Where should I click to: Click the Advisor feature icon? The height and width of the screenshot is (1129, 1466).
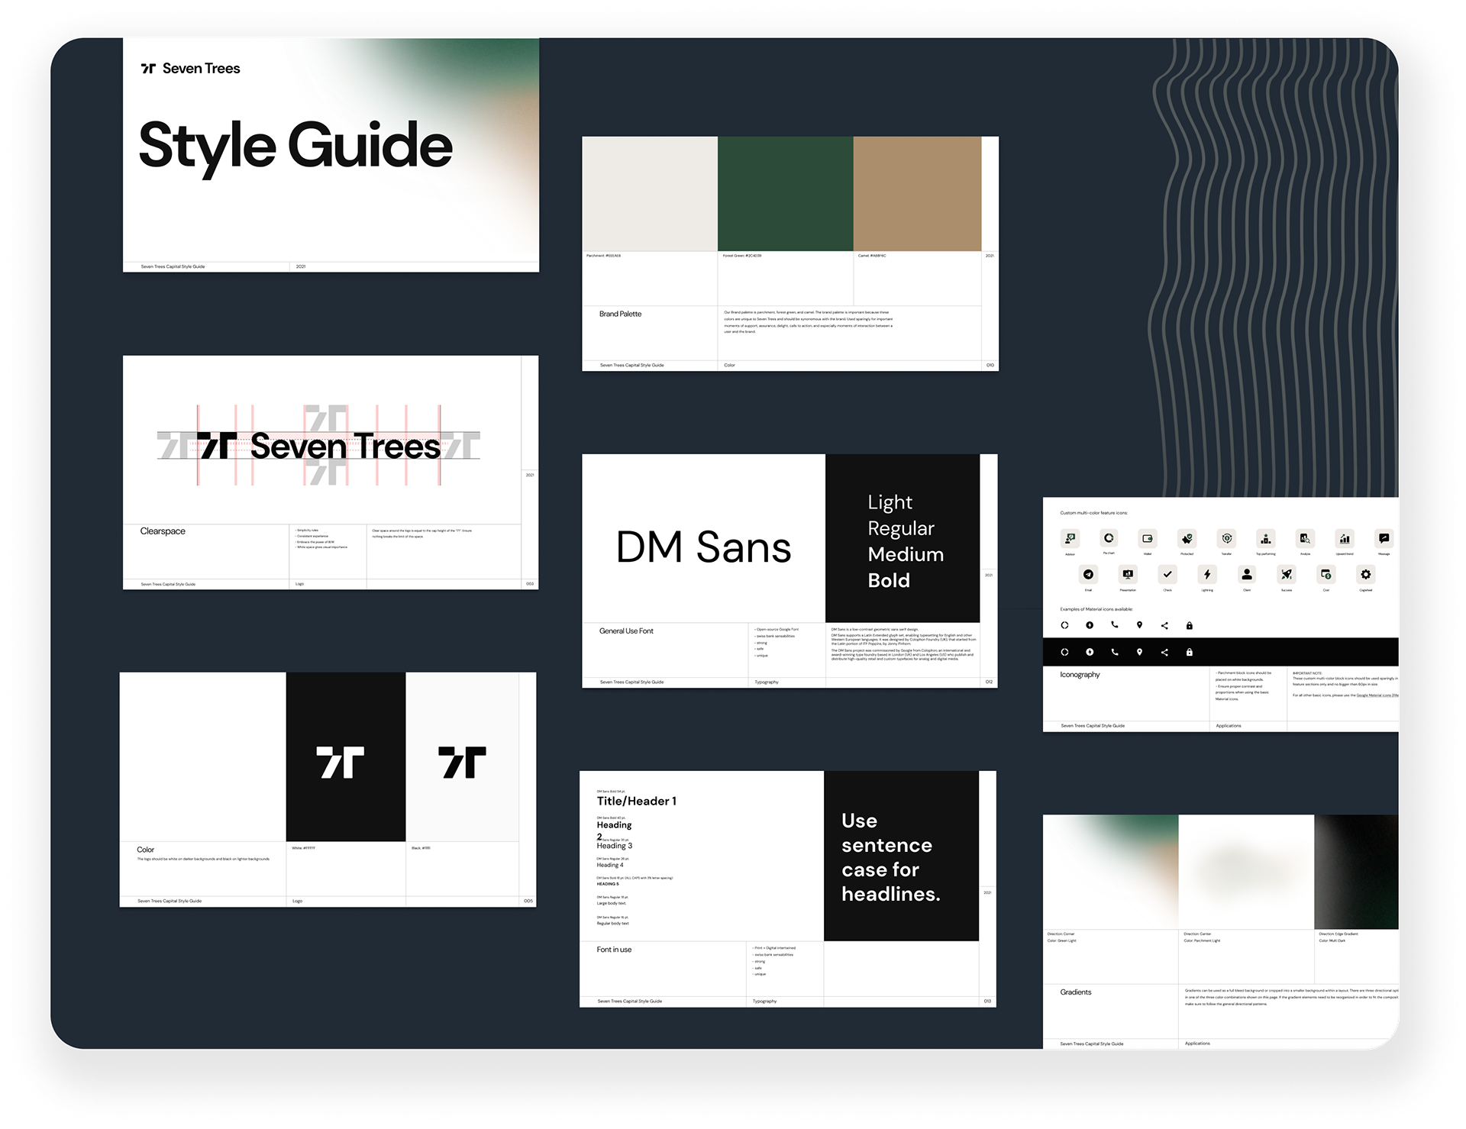(1070, 539)
